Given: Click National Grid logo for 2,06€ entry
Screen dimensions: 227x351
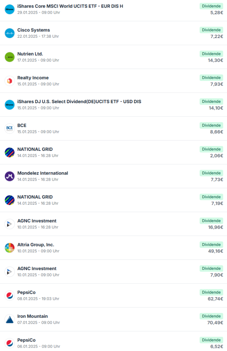Looking at the screenshot, I should tap(10, 152).
